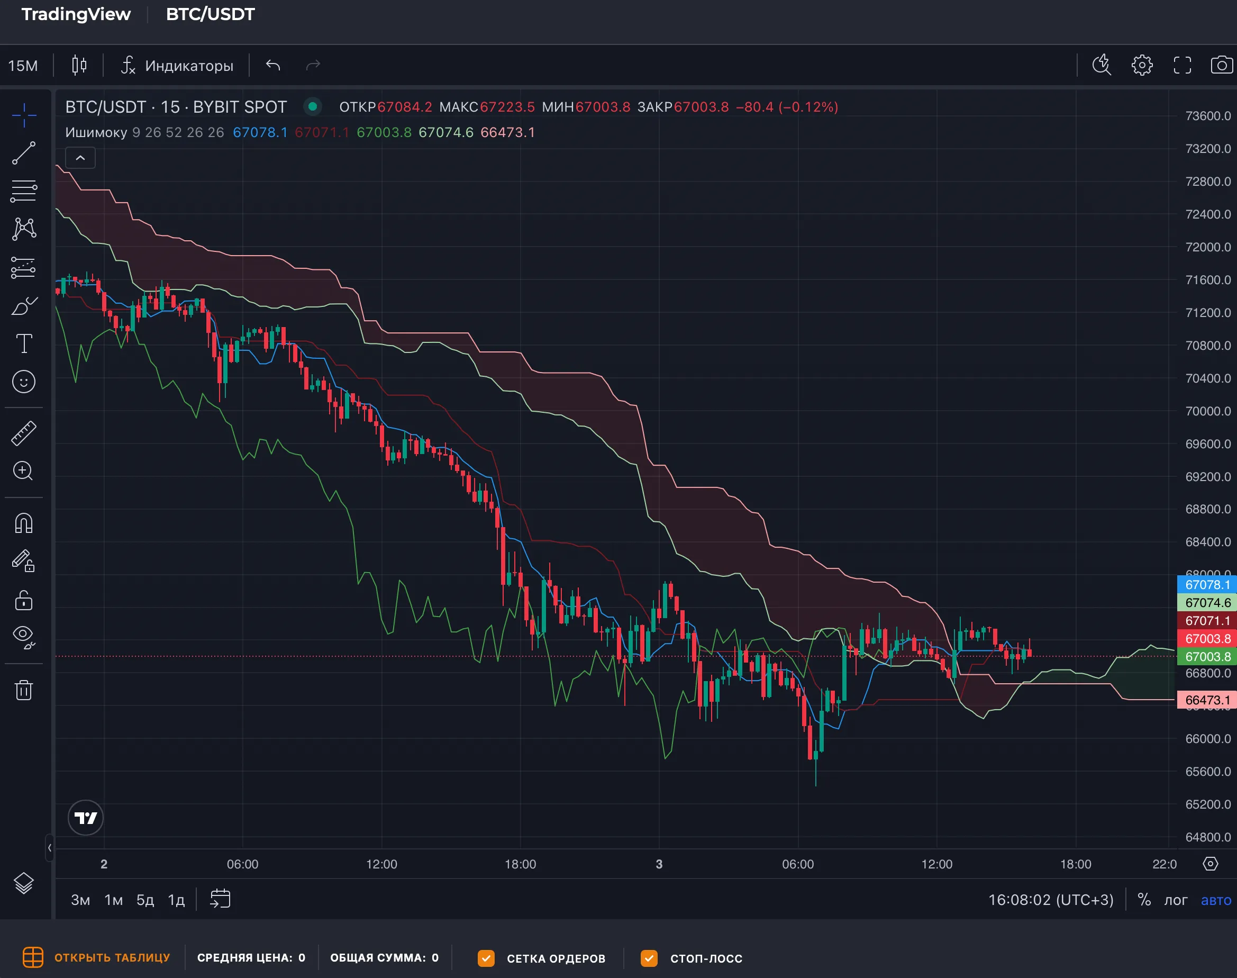
Task: Select the text annotation tool
Action: pos(23,343)
